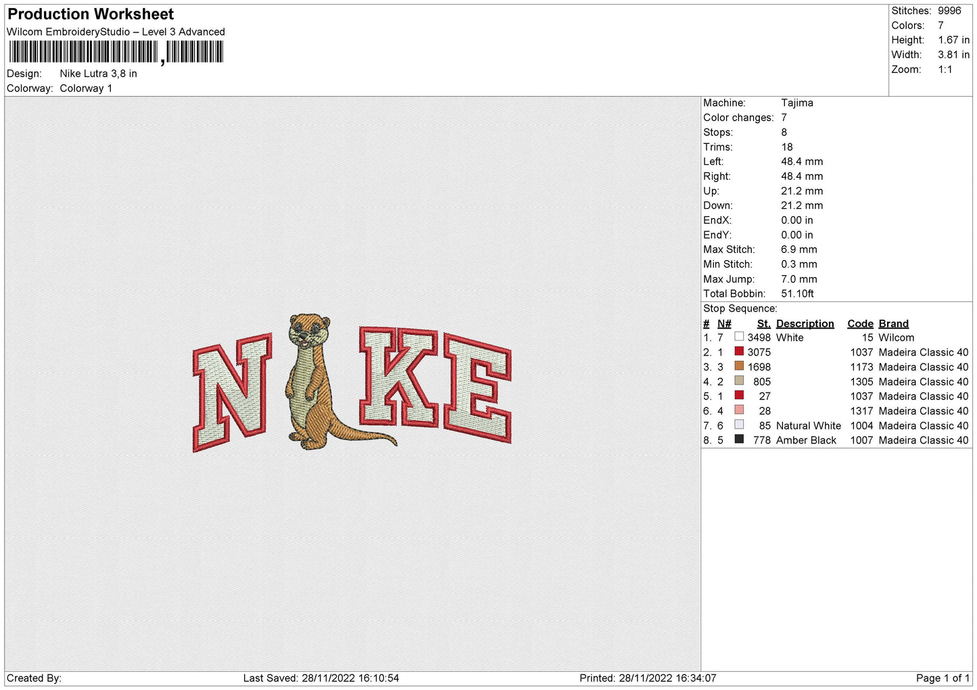Screen dimensions: 977x690
Task: Click the Amber Black description text
Action: (807, 441)
